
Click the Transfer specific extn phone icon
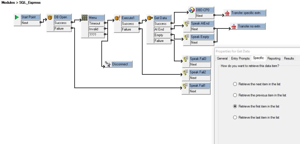[227, 13]
